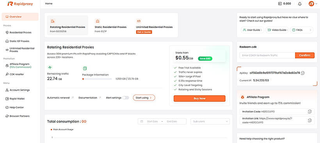This screenshot has width=320, height=143.
Task: Toggle Main Account Usage legend
Action: coord(62,129)
